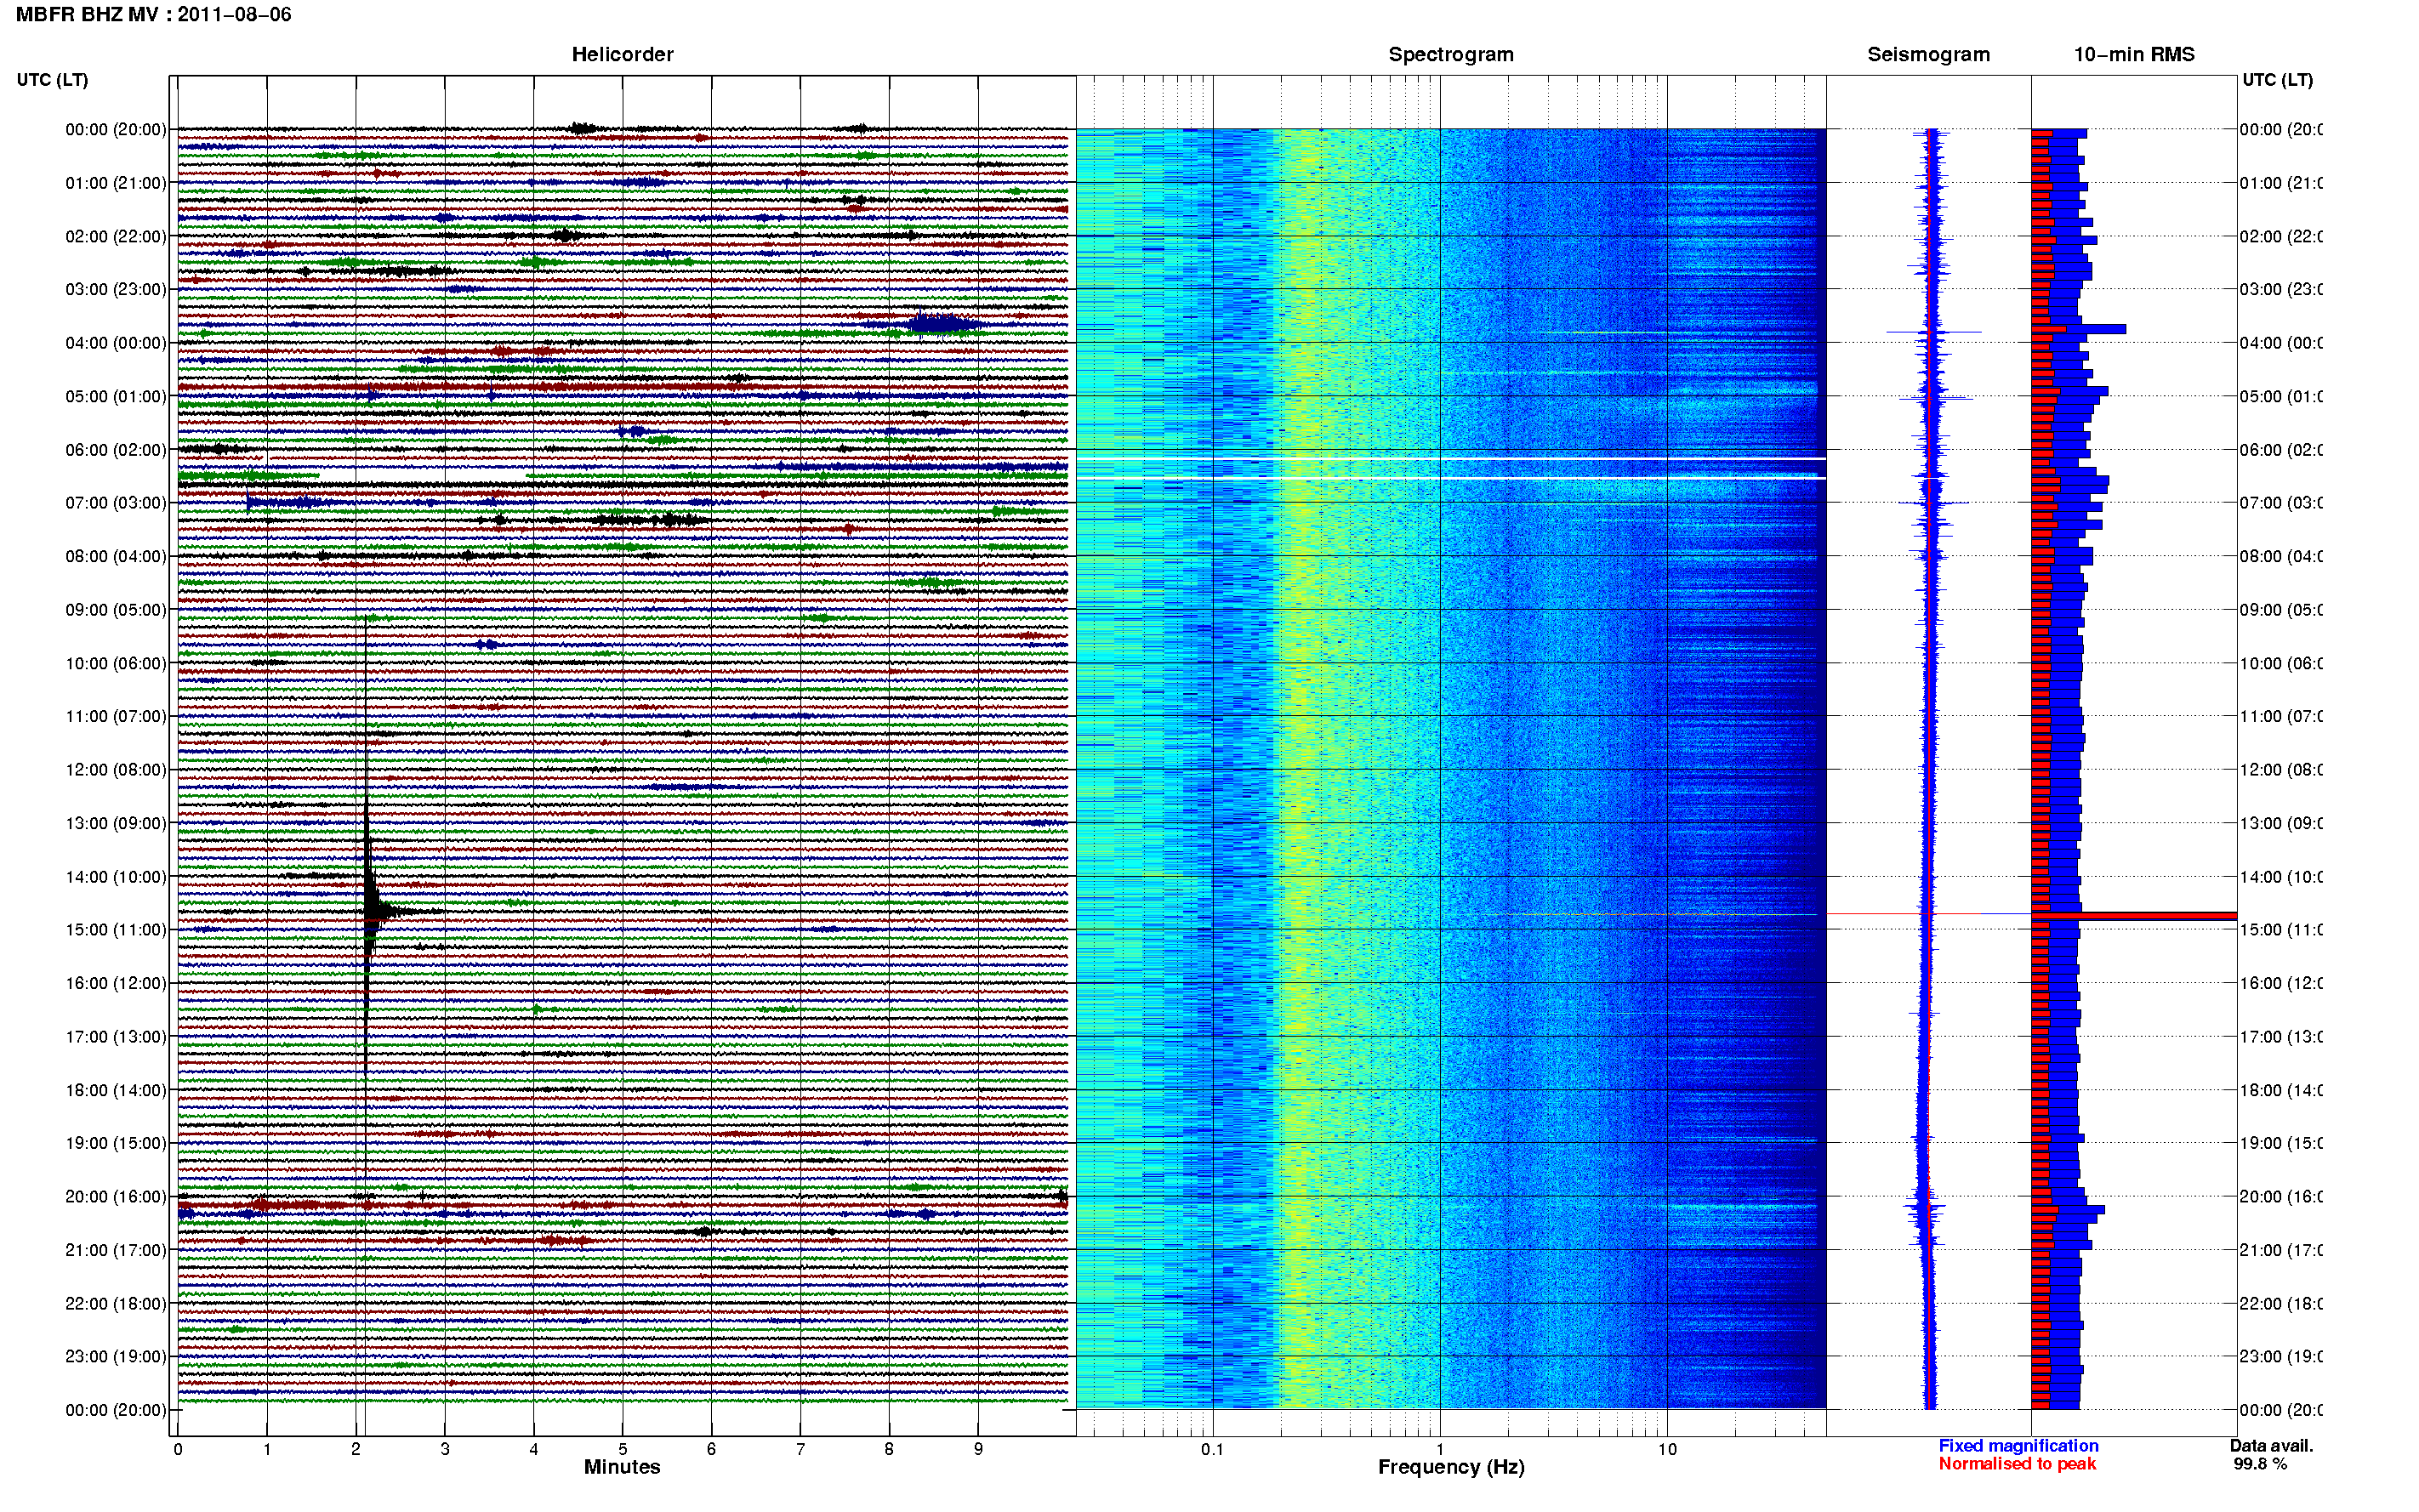Click the '7' tick on the Minutes axis
The image size is (2419, 1512).
click(800, 1449)
